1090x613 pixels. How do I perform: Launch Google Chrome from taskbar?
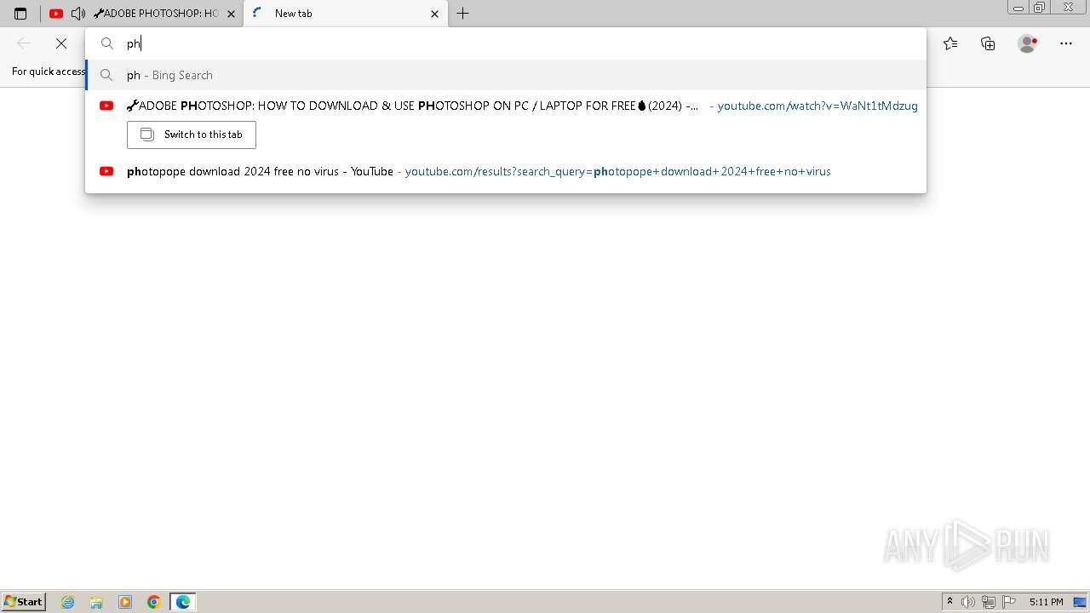point(154,602)
